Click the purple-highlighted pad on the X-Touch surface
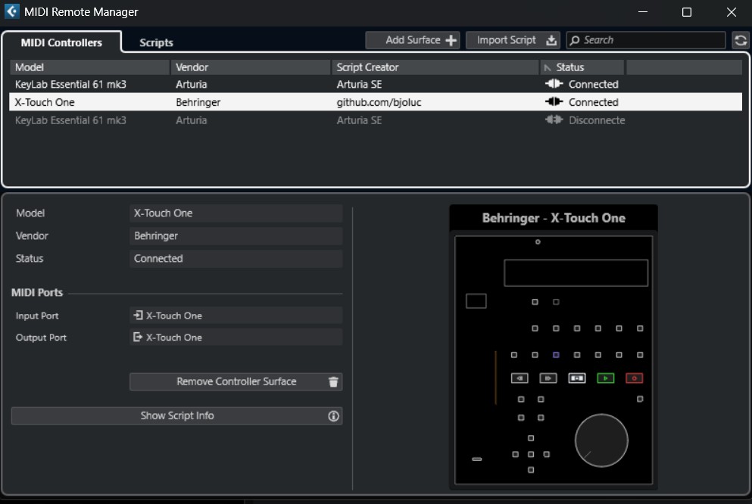The height and width of the screenshot is (504, 752). tap(556, 355)
